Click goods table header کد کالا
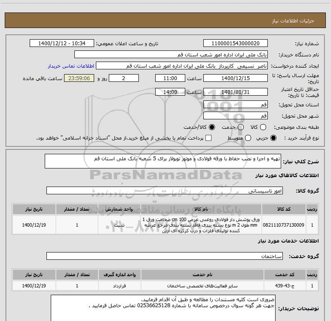Image resolution: width=331 pixels, height=321 pixels. pyautogui.click(x=284, y=209)
